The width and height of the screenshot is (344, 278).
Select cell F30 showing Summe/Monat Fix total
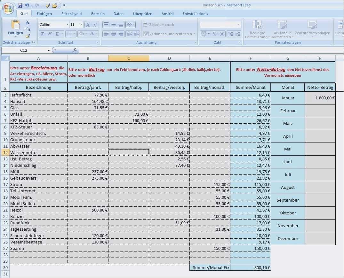click(251, 267)
